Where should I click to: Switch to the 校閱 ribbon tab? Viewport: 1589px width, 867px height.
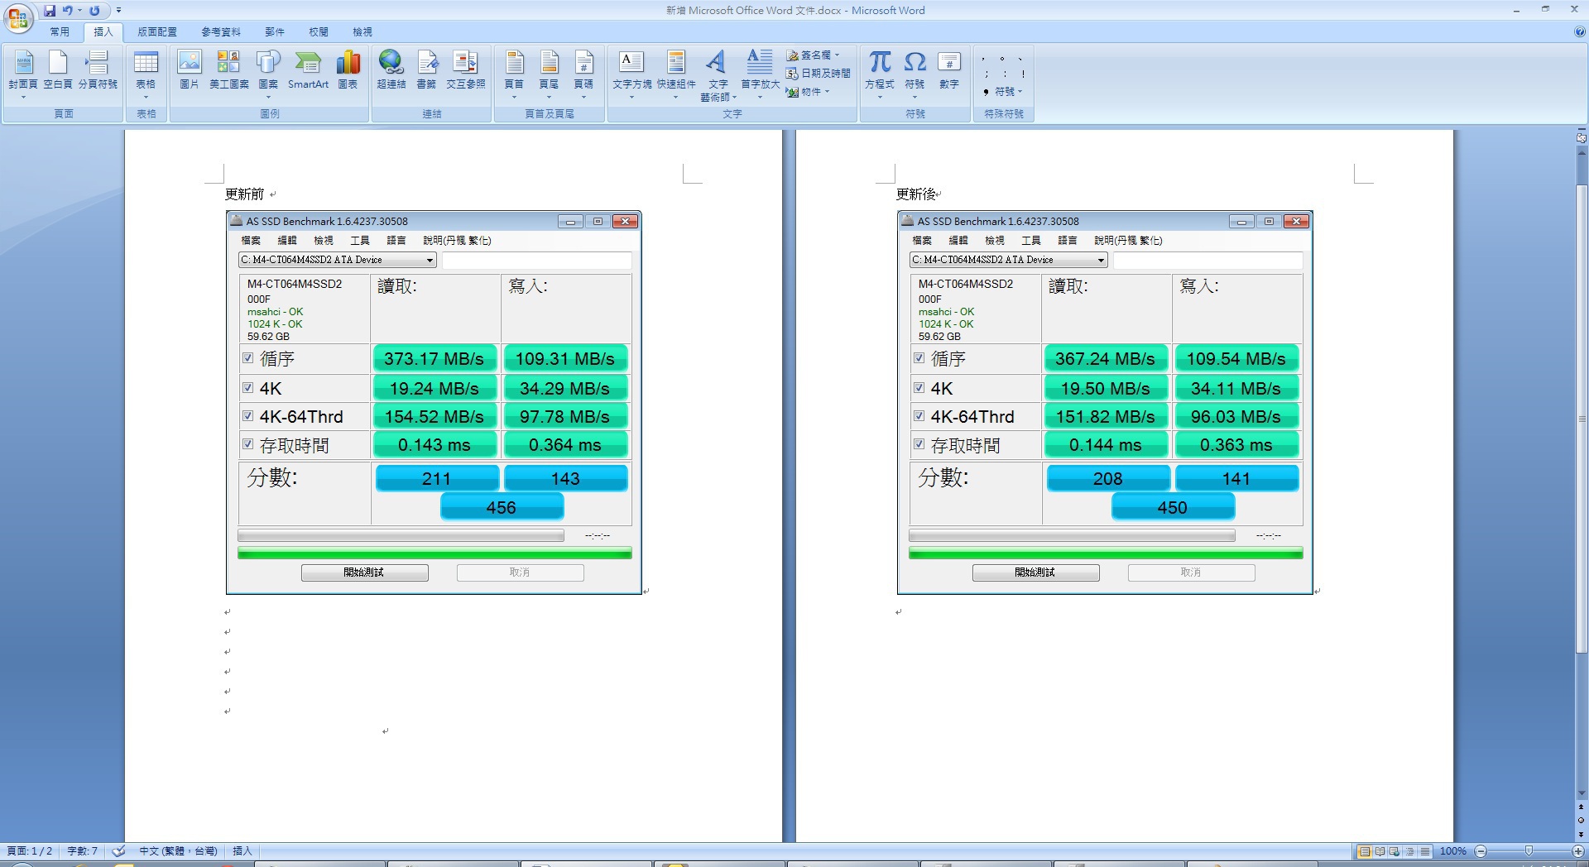pos(319,32)
